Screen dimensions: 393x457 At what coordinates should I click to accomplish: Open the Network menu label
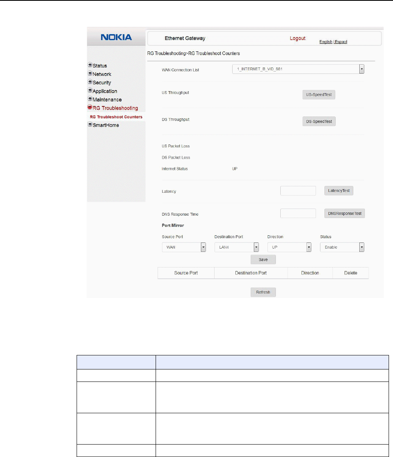102,74
